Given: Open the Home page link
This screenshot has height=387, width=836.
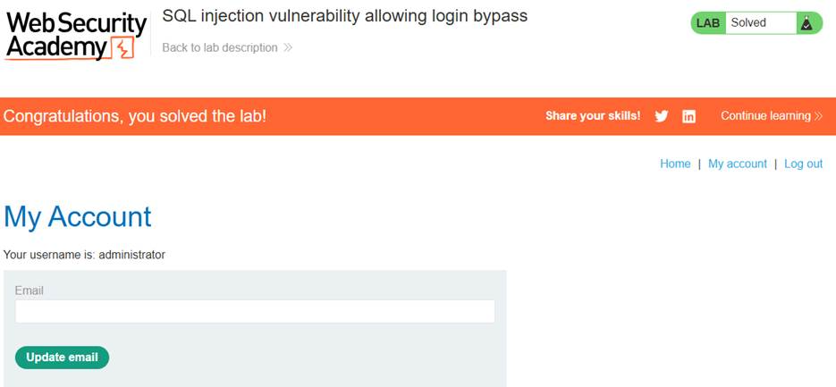Looking at the screenshot, I should (675, 164).
